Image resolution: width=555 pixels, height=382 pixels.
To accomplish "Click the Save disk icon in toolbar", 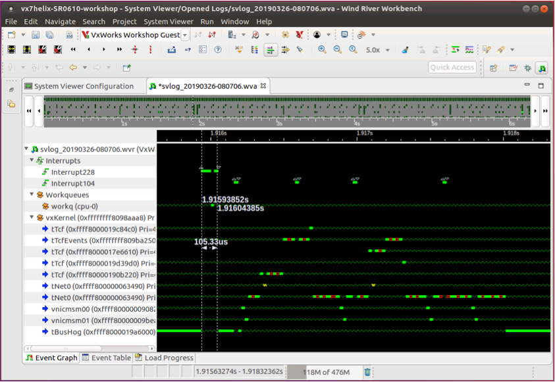I will pyautogui.click(x=36, y=35).
